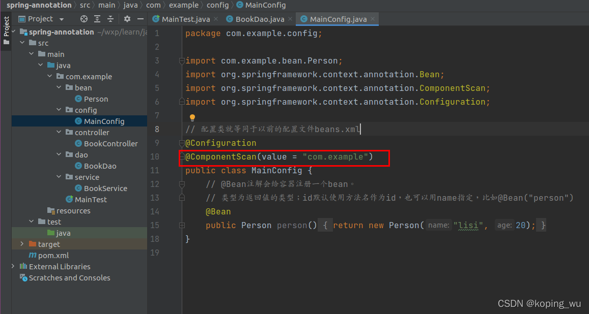Open the Project view dropdown arrow
This screenshot has height=314, width=589.
[62, 19]
